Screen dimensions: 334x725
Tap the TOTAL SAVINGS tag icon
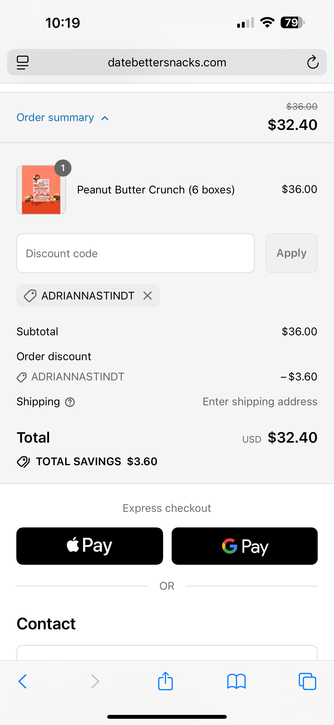point(23,461)
